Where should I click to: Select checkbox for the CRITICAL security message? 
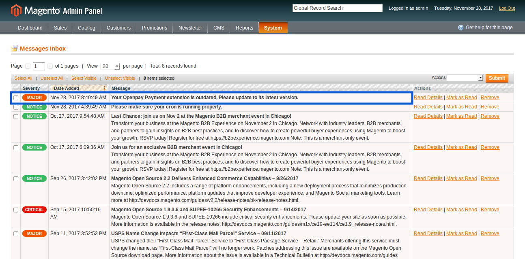pos(16,210)
